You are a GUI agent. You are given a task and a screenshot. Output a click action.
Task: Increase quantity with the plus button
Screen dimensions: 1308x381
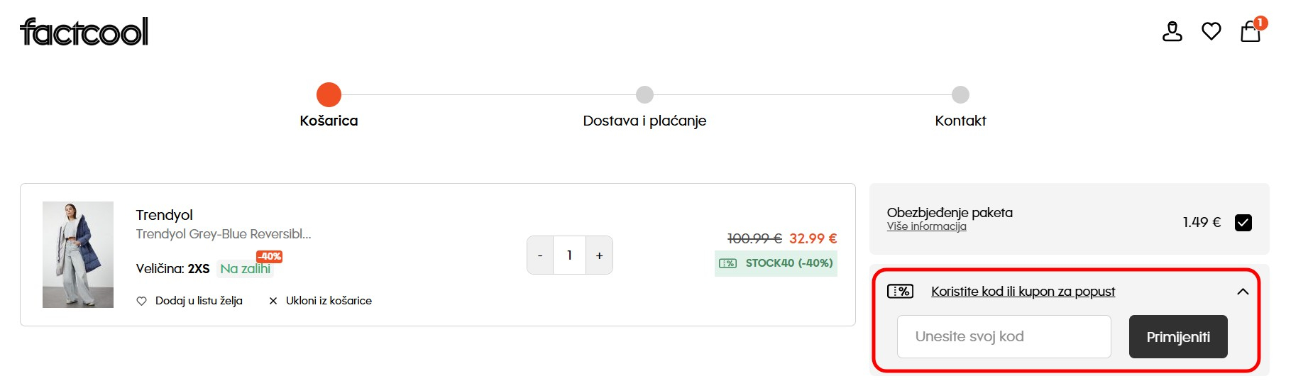(x=599, y=255)
